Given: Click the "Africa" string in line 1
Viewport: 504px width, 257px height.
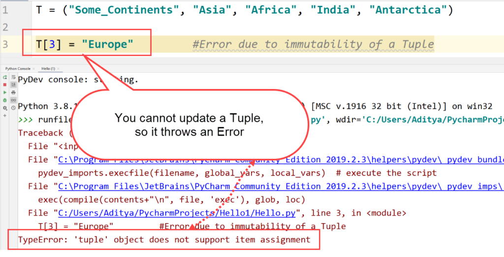Looking at the screenshot, I should (274, 10).
